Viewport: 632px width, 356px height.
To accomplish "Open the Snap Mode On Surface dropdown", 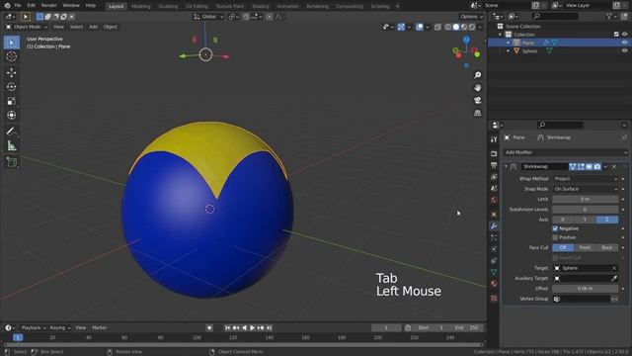I will click(586, 189).
